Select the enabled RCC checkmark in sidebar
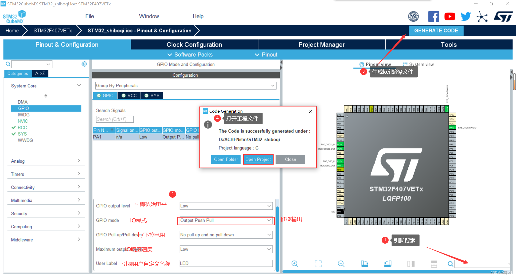Screen dimensions: 516x277 (x=14, y=127)
